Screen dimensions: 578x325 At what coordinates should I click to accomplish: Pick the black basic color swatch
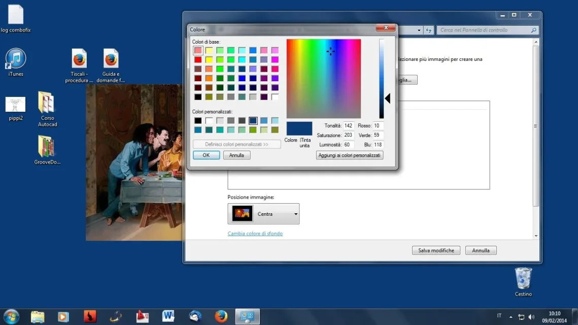pyautogui.click(x=198, y=97)
